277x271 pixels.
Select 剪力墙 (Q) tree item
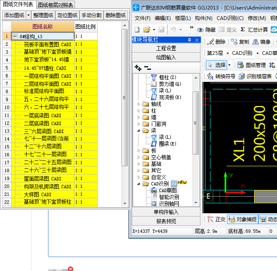click(x=166, y=84)
